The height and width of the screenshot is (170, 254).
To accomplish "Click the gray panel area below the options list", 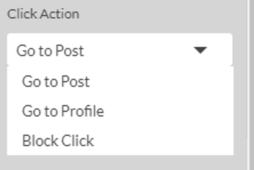I will [x=123, y=163].
